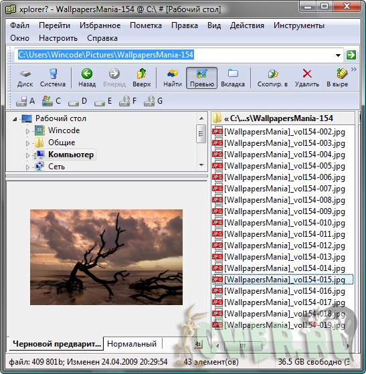Switch to drive A

point(25,101)
